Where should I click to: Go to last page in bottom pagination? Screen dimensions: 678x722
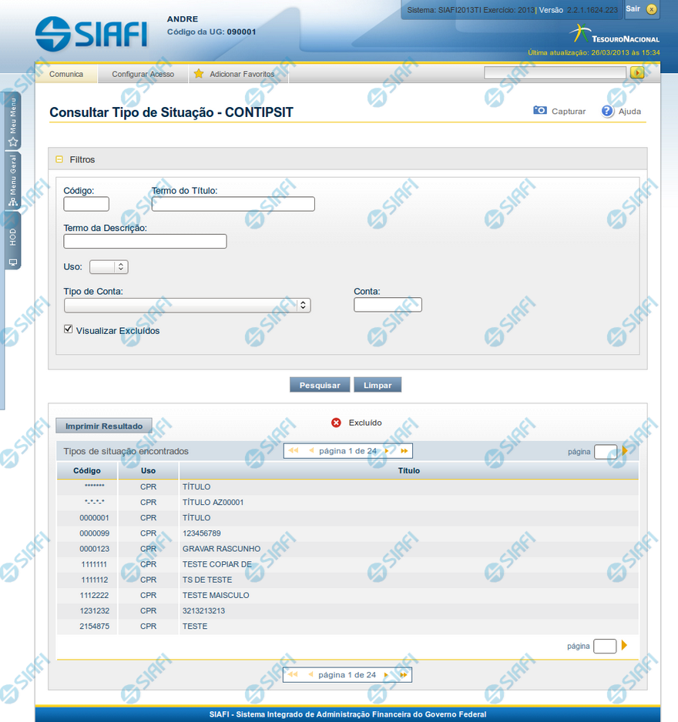tap(403, 675)
